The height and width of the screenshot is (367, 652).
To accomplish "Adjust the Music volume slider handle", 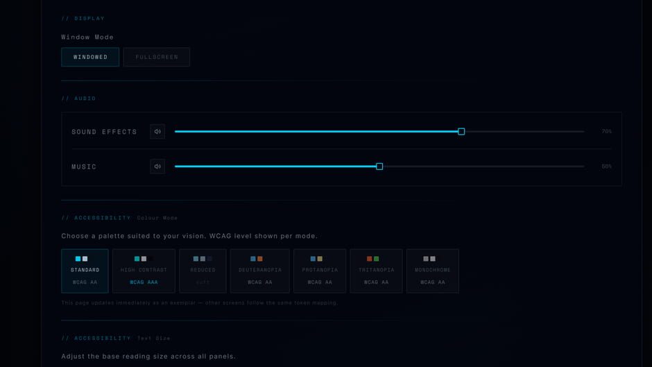I will coord(379,167).
